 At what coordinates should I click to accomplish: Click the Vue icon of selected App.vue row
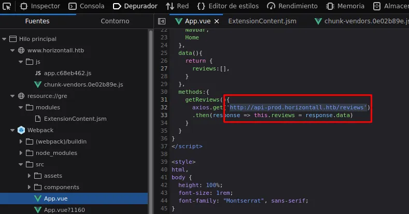pyautogui.click(x=38, y=198)
